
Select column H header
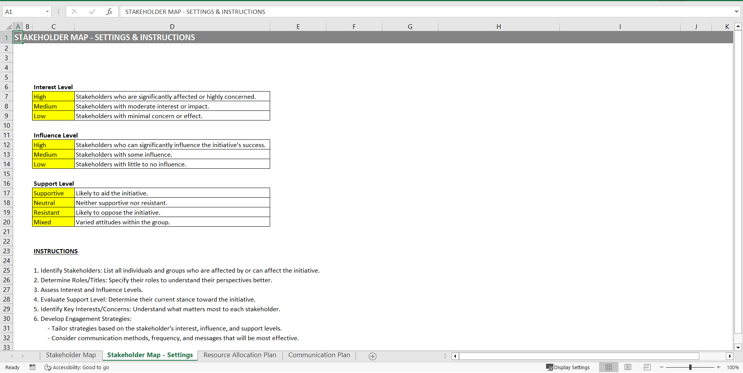[498, 27]
